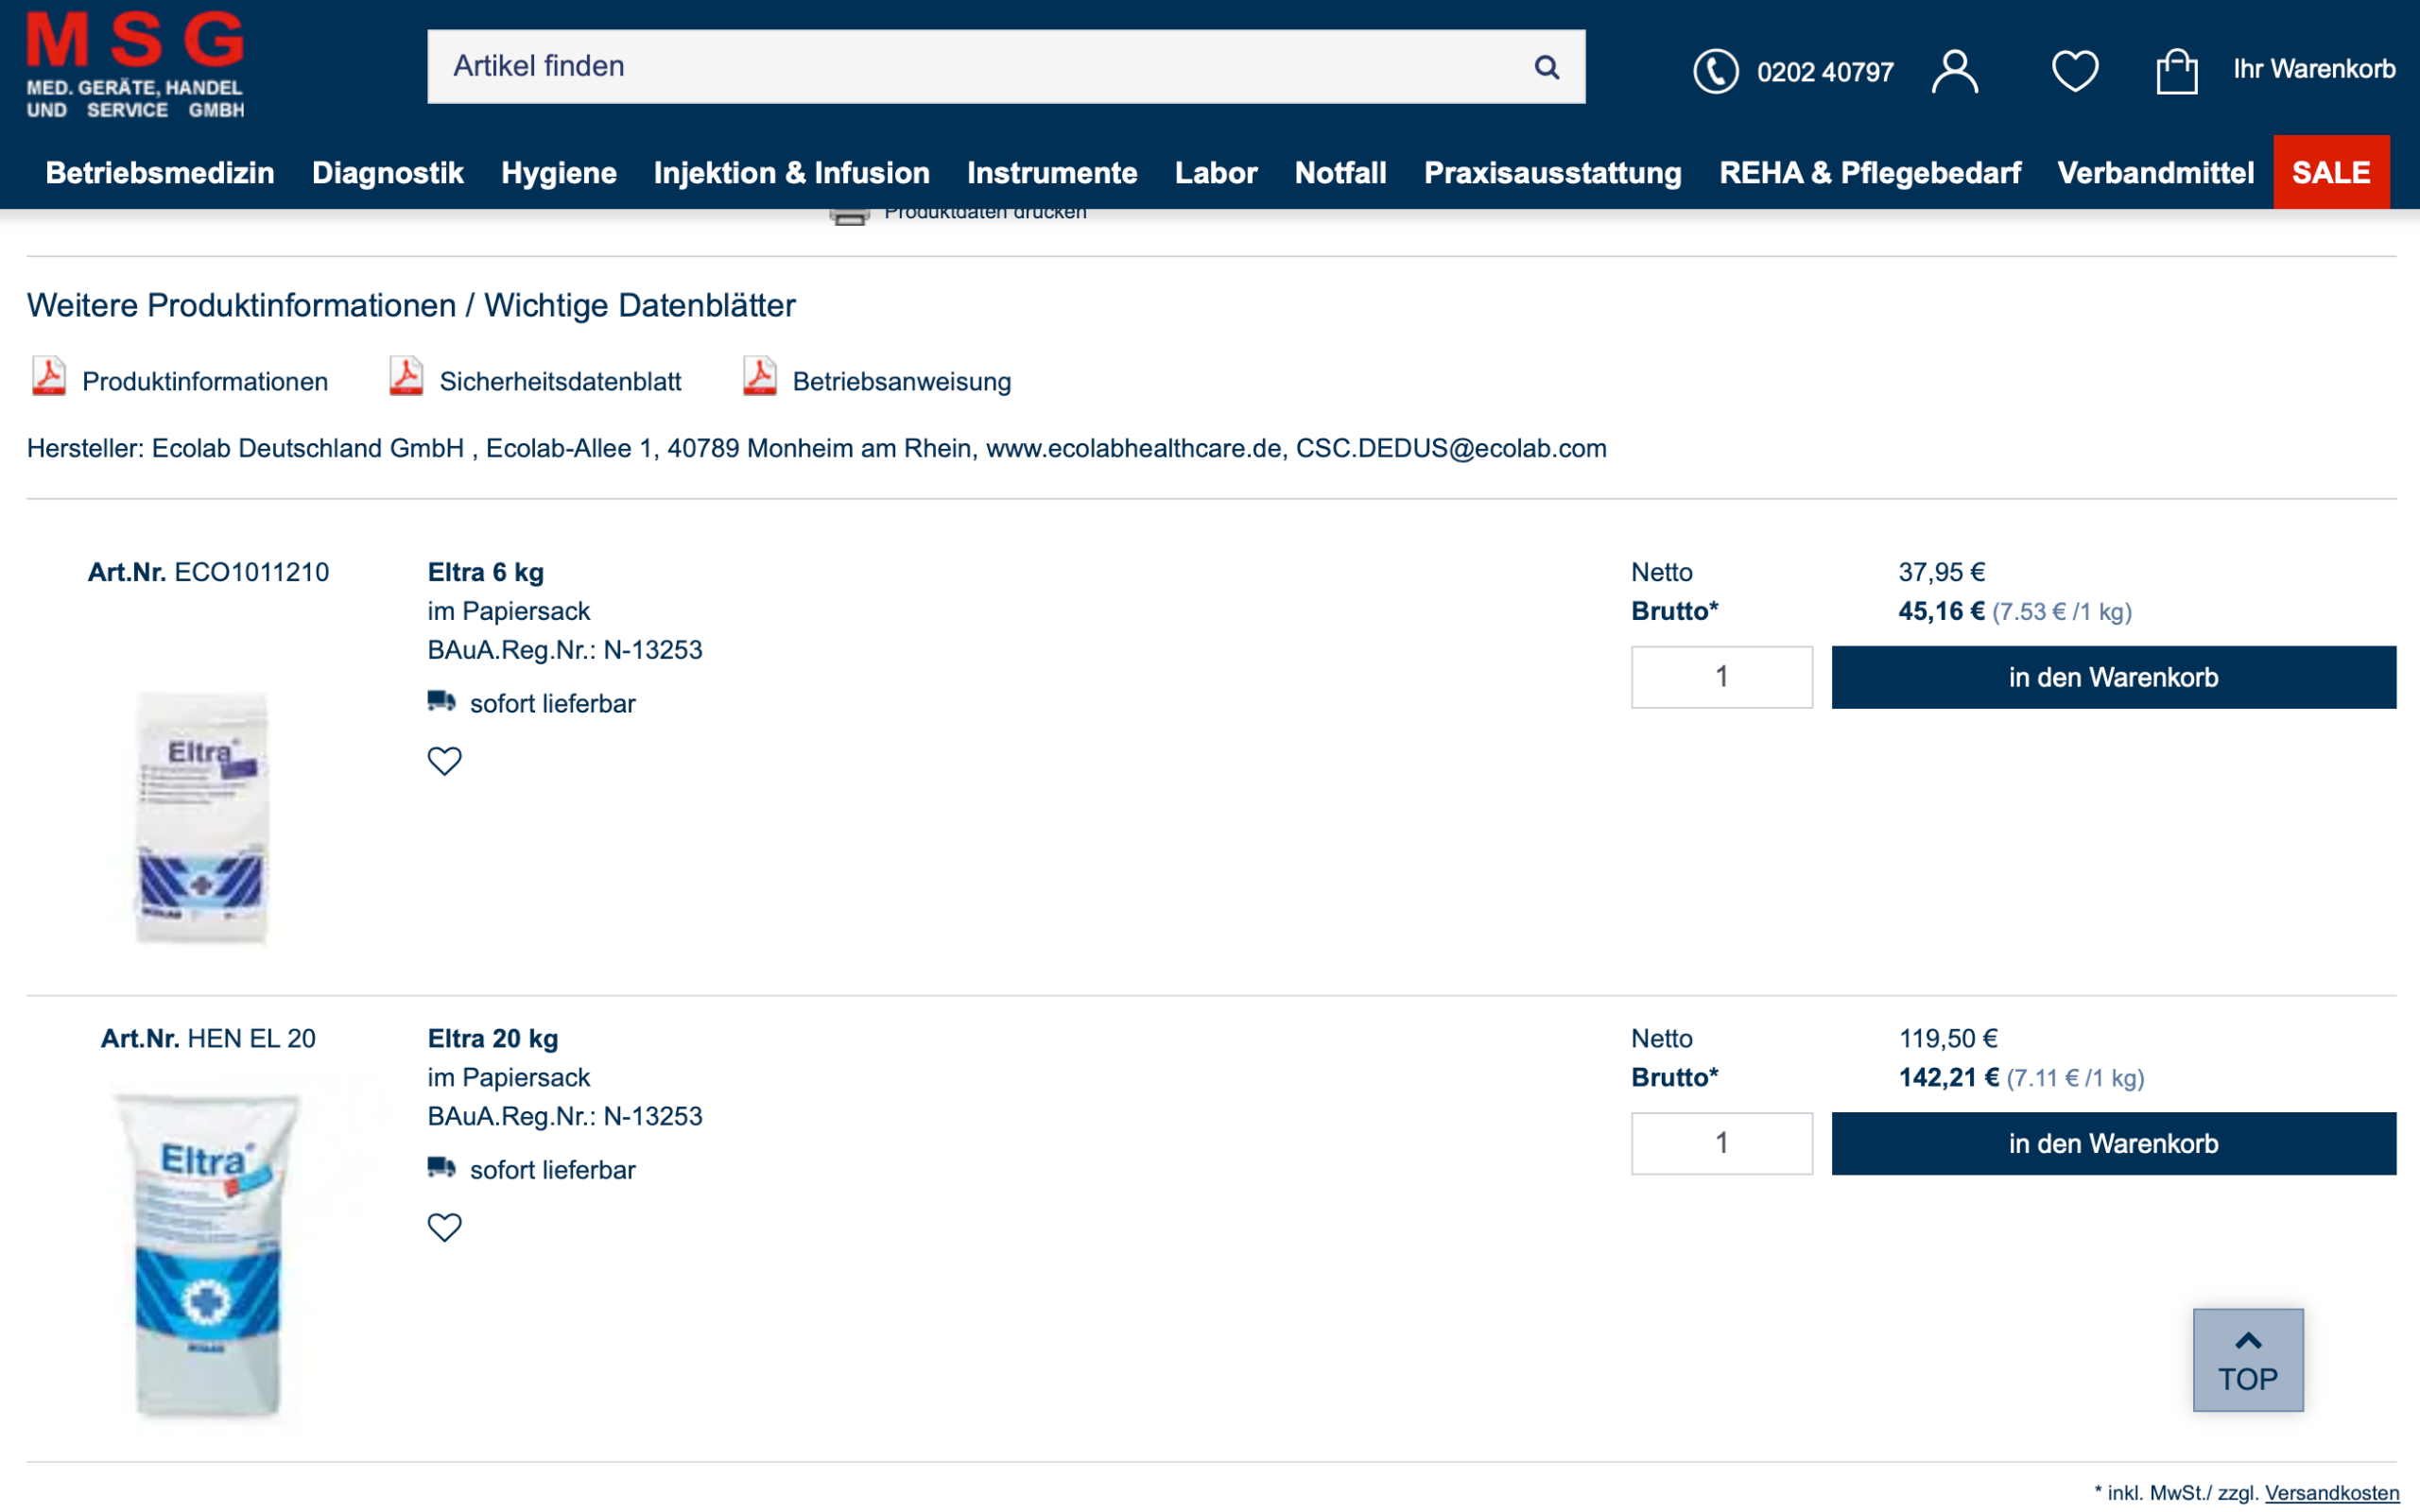The height and width of the screenshot is (1512, 2420).
Task: Click the search magnifier icon
Action: point(1546,67)
